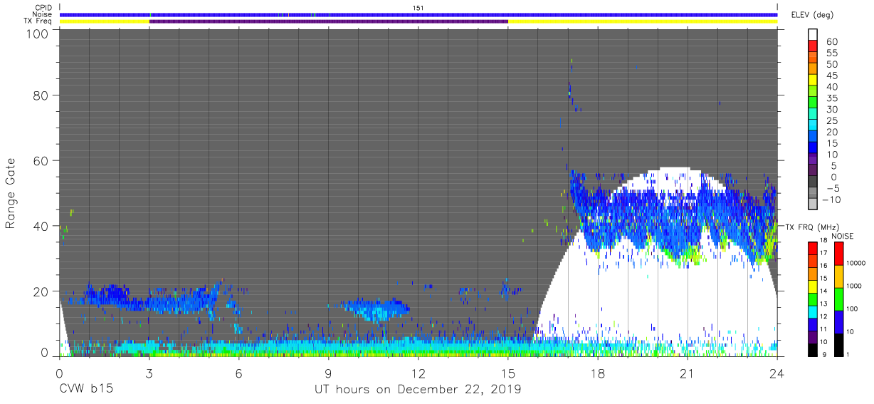Click the 80 tick on Range Gate axis

[41, 95]
